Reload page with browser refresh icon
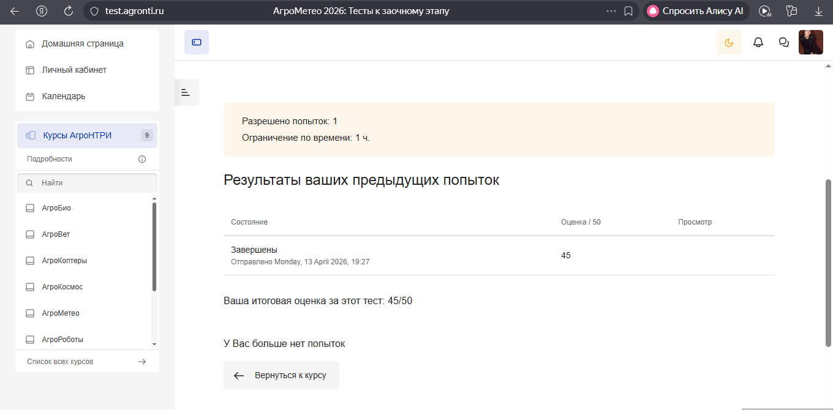This screenshot has width=833, height=410. (x=69, y=11)
